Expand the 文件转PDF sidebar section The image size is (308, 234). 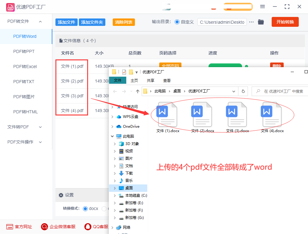40,127
